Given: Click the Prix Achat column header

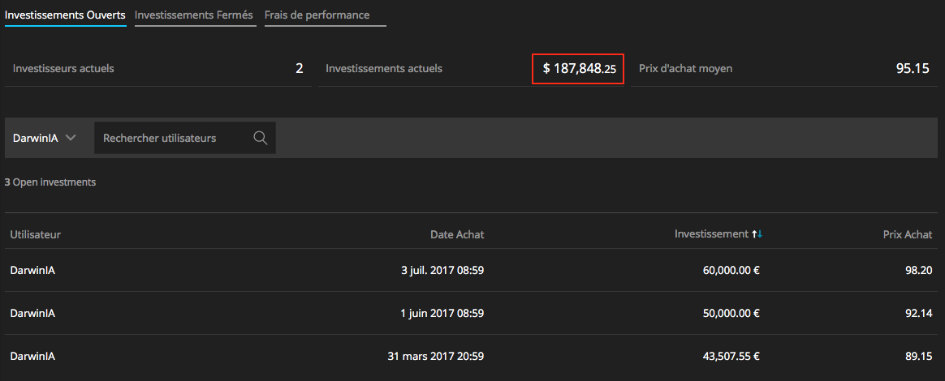Looking at the screenshot, I should (x=908, y=235).
